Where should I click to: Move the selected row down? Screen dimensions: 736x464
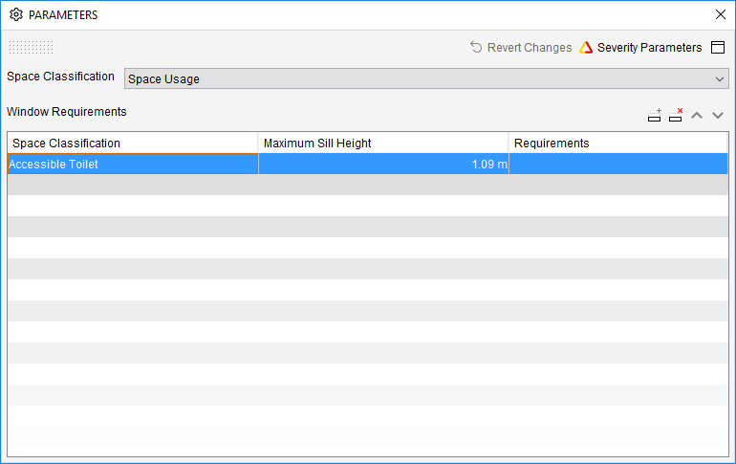pos(718,115)
